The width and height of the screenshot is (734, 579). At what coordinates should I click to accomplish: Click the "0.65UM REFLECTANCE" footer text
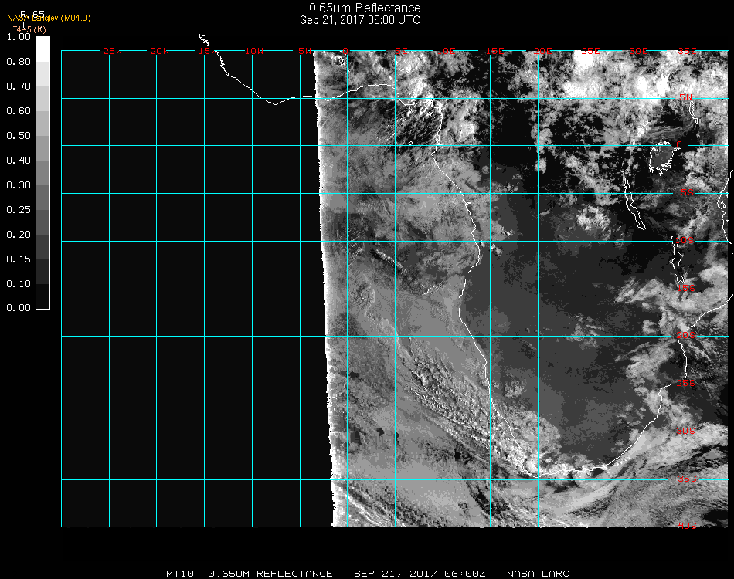click(x=270, y=574)
